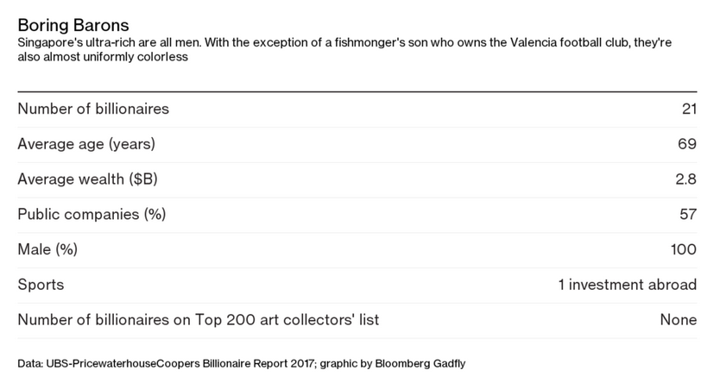The width and height of the screenshot is (720, 389).
Task: Click the value 21
Action: pyautogui.click(x=689, y=109)
